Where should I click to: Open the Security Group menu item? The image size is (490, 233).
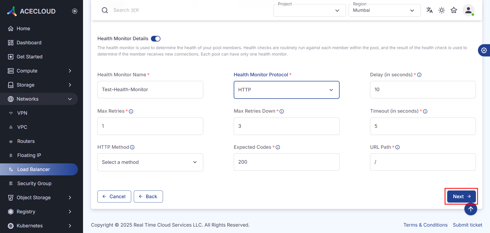34,184
